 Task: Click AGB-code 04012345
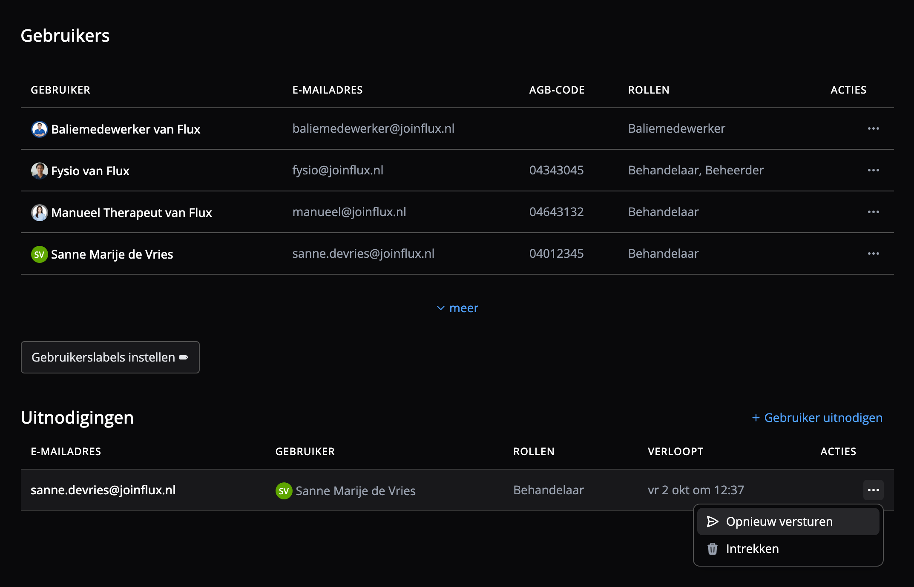(556, 254)
